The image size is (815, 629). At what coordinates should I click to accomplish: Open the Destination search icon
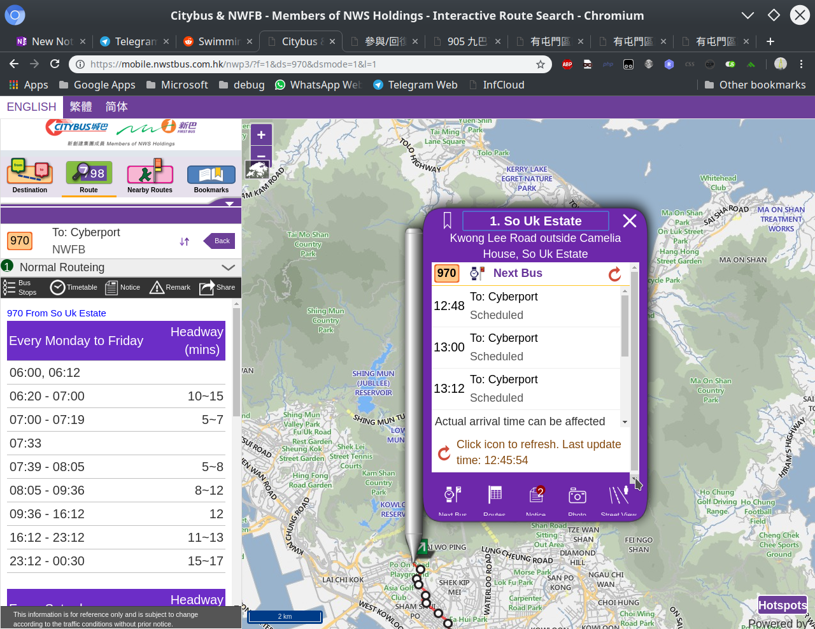click(29, 173)
